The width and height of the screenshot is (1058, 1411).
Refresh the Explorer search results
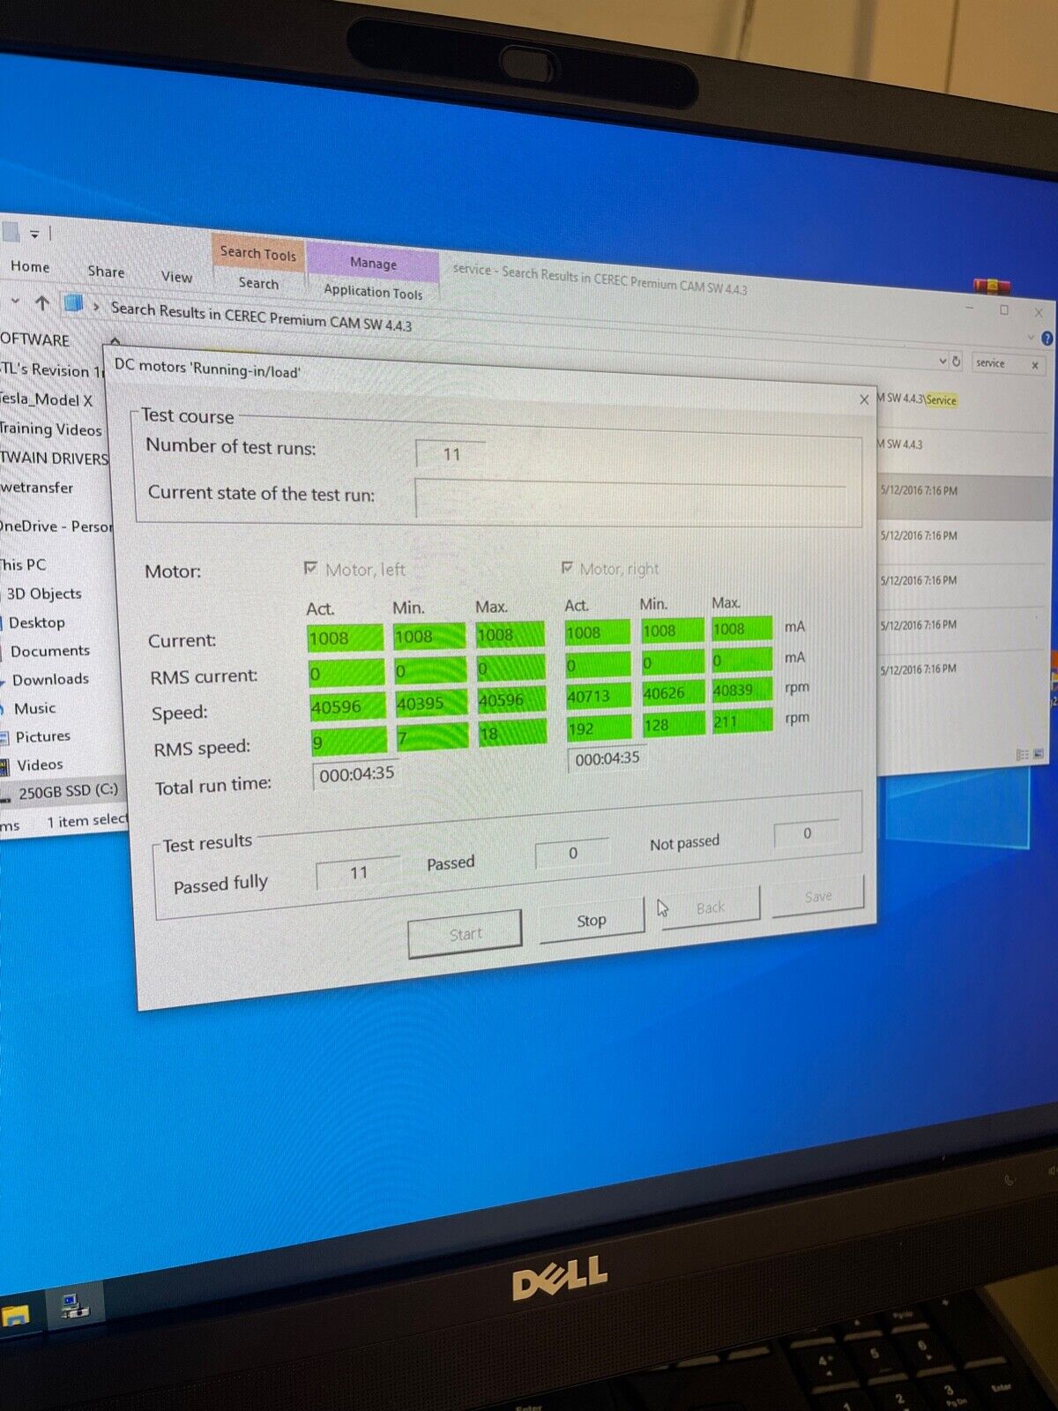coord(956,361)
